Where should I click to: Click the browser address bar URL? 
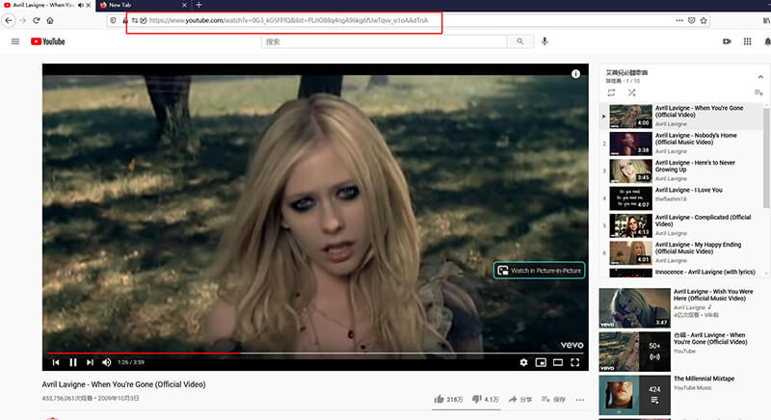click(288, 20)
